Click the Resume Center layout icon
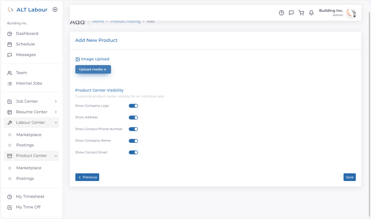 click(10, 112)
